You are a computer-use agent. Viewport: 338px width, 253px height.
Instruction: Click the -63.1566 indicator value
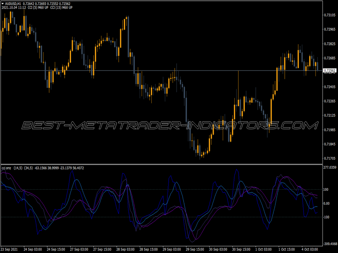(40, 168)
